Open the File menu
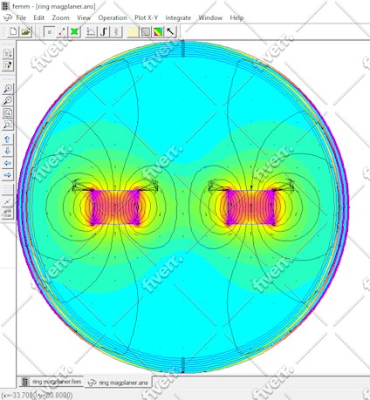Viewport: 370px width, 400px height. (21, 17)
